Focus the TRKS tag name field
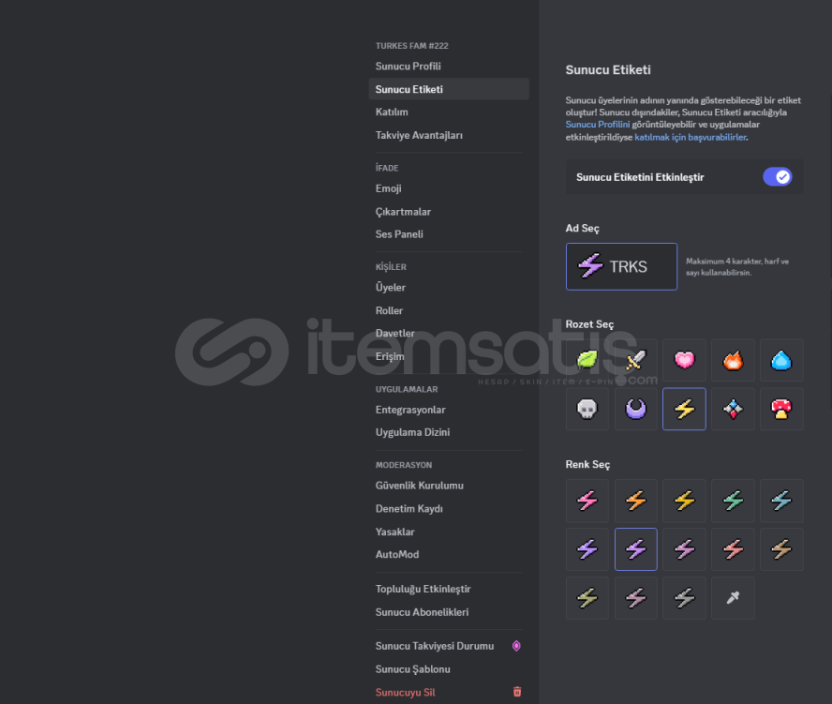The width and height of the screenshot is (832, 704). pyautogui.click(x=621, y=266)
